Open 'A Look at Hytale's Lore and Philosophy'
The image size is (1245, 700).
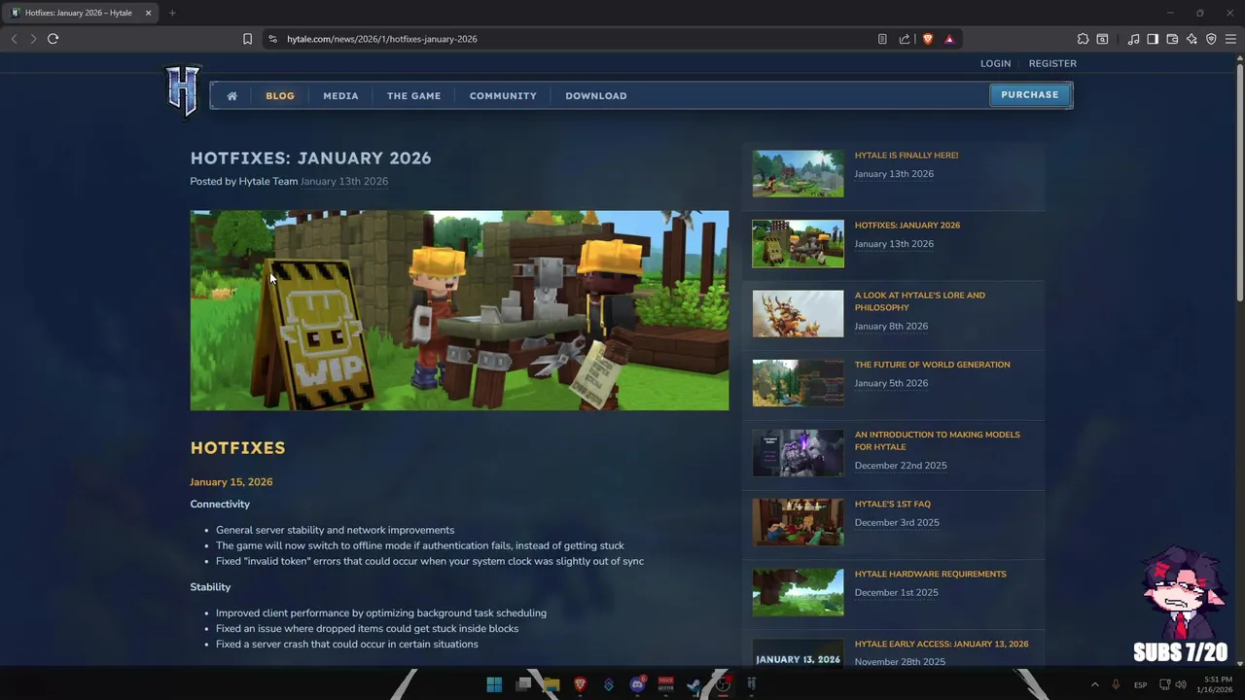(920, 301)
